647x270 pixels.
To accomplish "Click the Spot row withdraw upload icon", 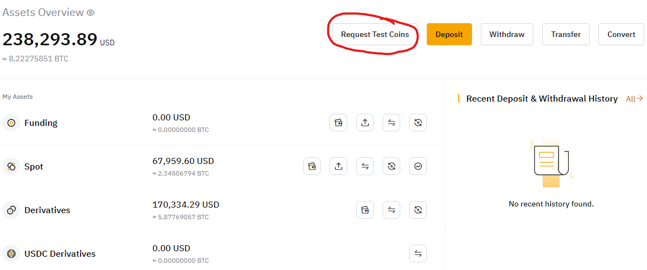I will point(338,166).
